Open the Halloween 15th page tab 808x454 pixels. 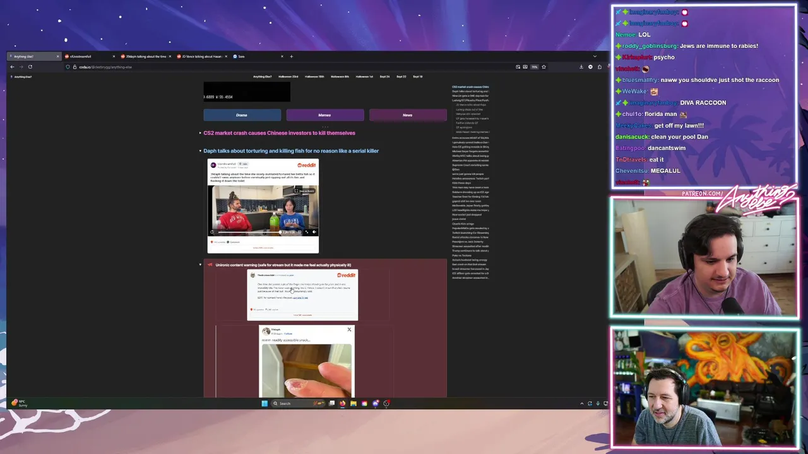click(314, 76)
